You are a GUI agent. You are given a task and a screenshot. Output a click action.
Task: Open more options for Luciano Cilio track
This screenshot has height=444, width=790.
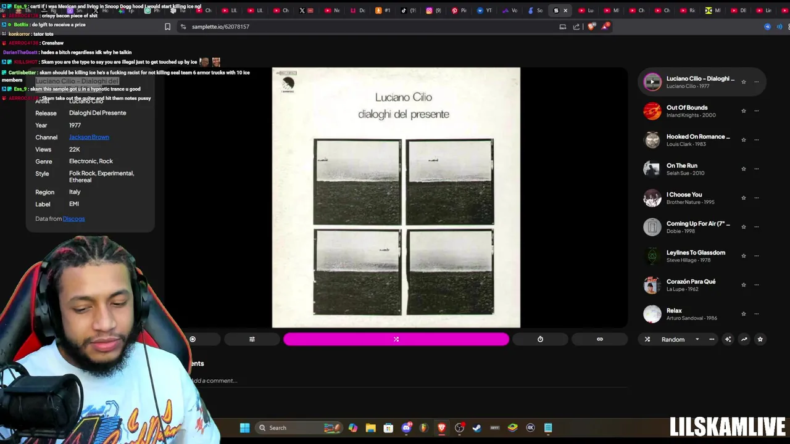pyautogui.click(x=757, y=82)
